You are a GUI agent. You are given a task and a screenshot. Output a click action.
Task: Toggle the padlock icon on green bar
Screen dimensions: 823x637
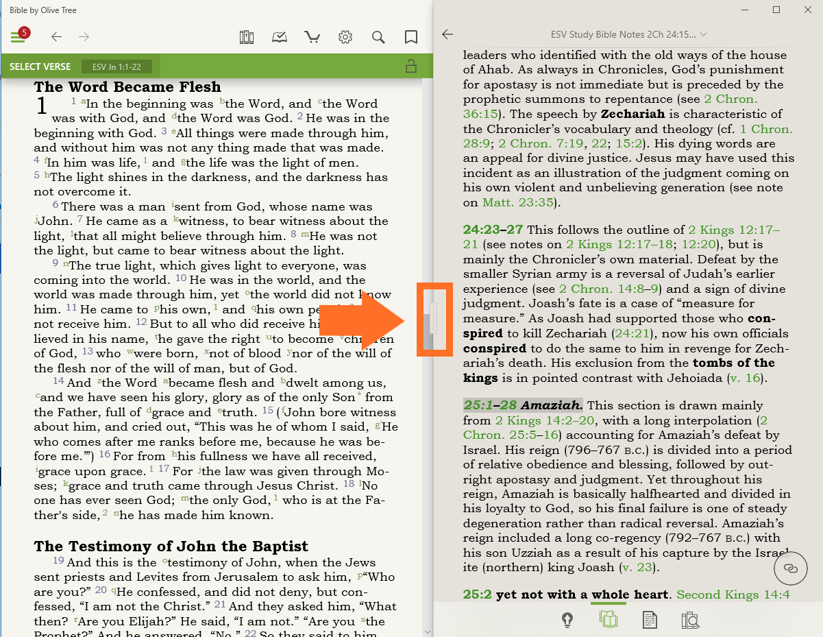pos(411,67)
